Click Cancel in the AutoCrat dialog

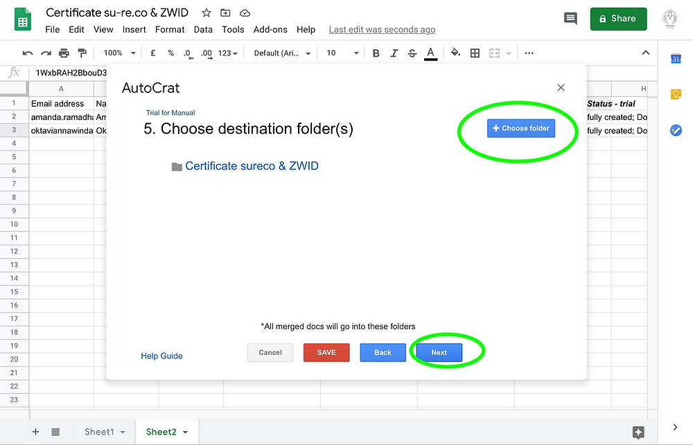pos(270,353)
